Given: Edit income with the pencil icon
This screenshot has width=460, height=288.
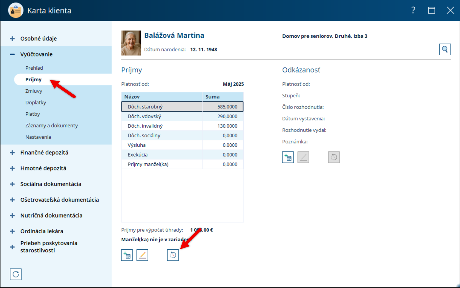Looking at the screenshot, I should pyautogui.click(x=142, y=255).
